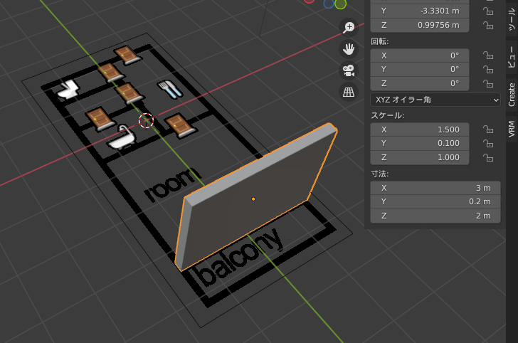The width and height of the screenshot is (518, 343).
Task: Switch to the VRM sidebar tab
Action: 511,129
